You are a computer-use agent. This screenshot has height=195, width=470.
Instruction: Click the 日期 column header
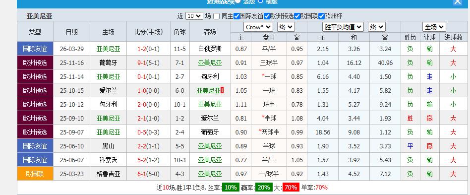[71, 32]
